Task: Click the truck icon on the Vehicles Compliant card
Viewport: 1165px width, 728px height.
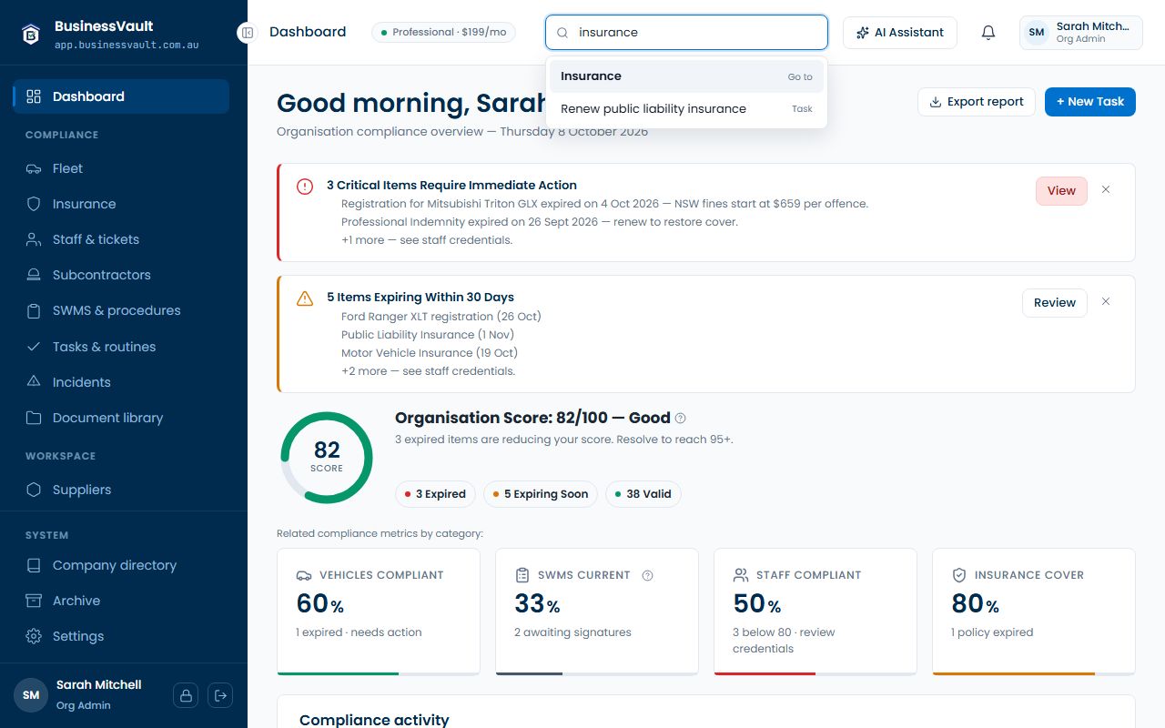Action: 304,576
